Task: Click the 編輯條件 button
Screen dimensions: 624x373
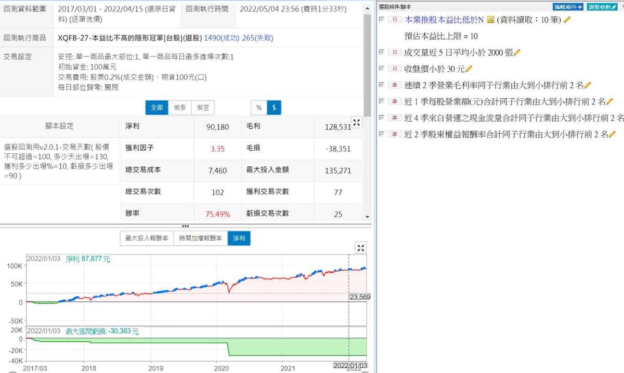Action: pos(568,7)
